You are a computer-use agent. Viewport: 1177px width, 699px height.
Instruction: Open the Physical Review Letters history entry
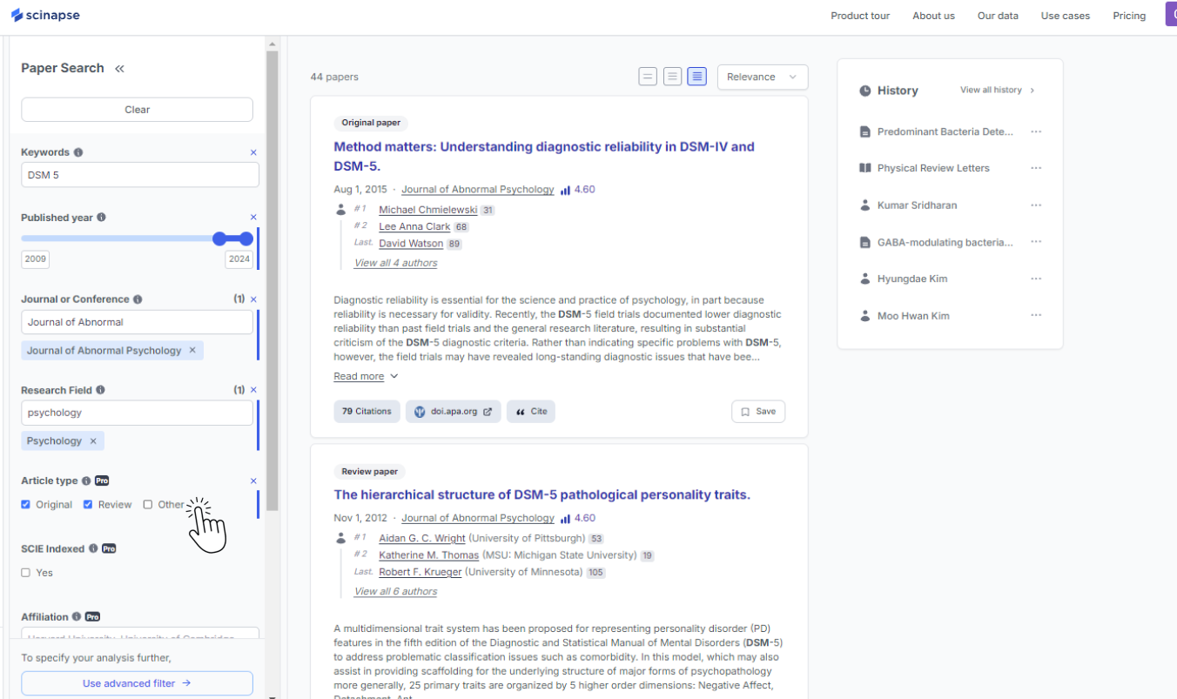pyautogui.click(x=933, y=168)
